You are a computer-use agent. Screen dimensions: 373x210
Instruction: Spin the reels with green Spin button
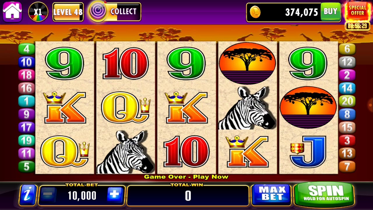coord(324,194)
